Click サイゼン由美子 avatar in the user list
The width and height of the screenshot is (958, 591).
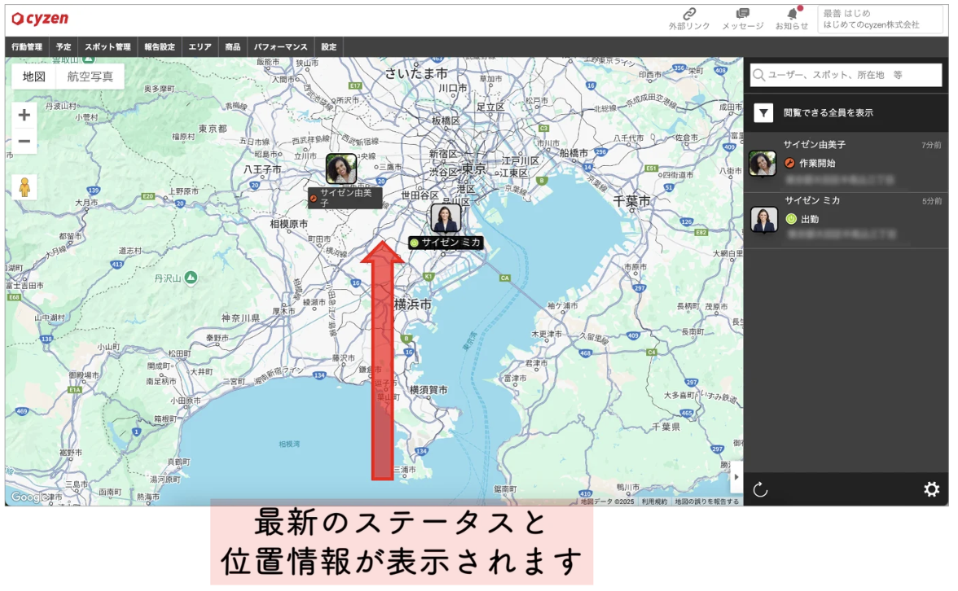(x=762, y=164)
